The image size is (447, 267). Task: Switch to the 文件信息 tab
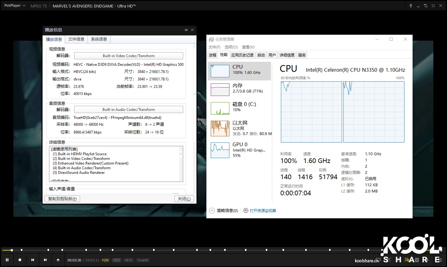(x=76, y=39)
